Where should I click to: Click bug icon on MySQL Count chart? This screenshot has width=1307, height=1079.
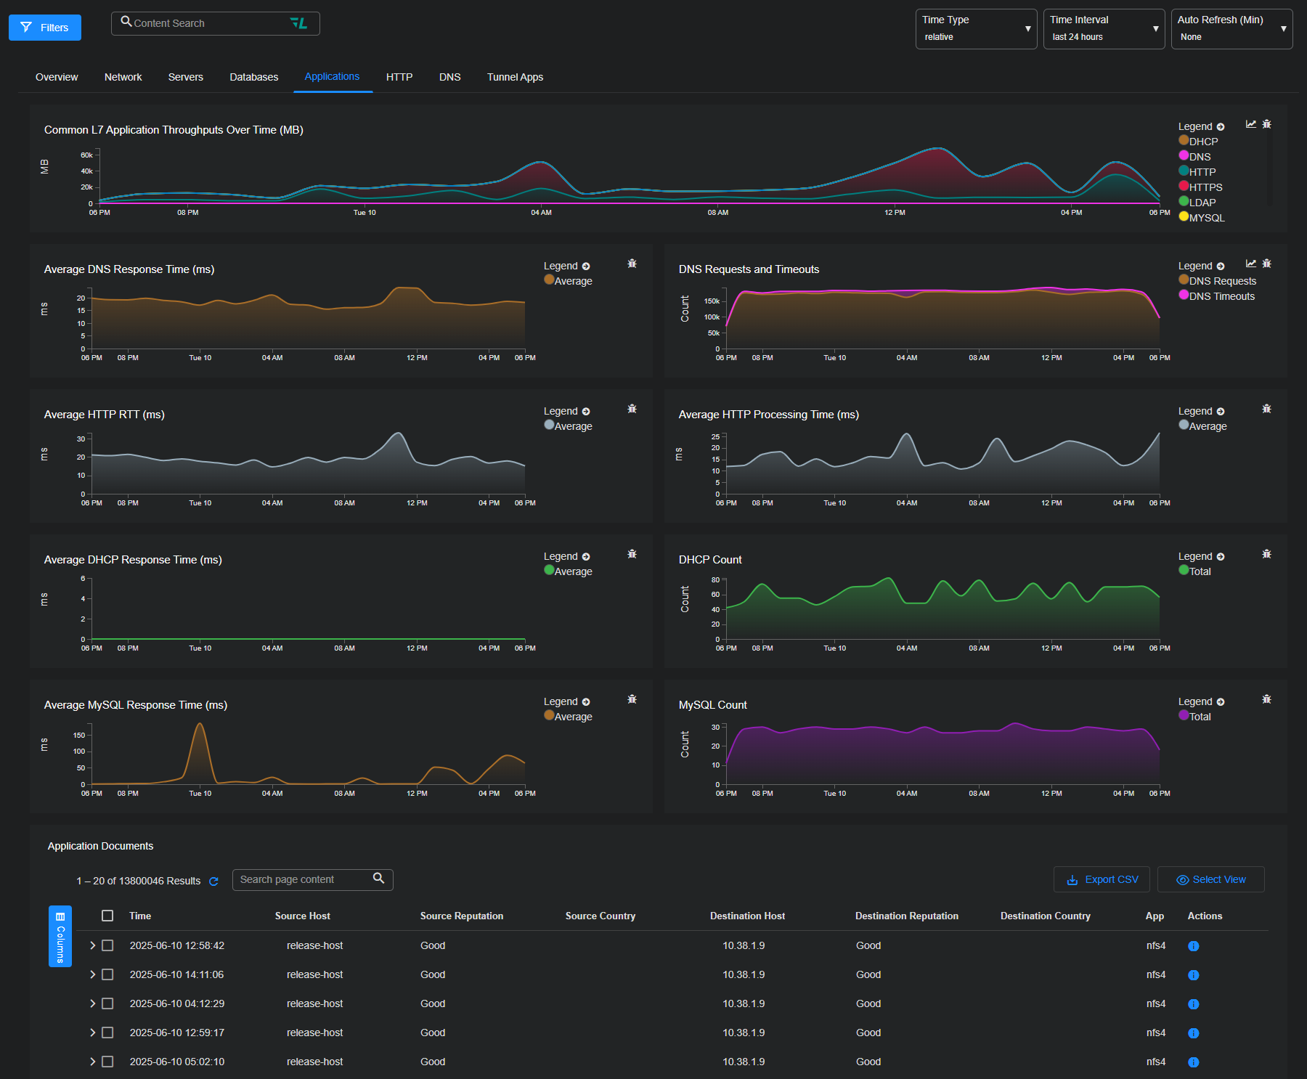pyautogui.click(x=1266, y=699)
